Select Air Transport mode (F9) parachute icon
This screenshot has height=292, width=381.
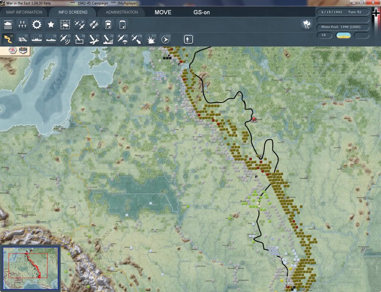click(122, 39)
